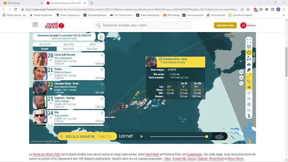Star the Kite entry

(x=102, y=113)
